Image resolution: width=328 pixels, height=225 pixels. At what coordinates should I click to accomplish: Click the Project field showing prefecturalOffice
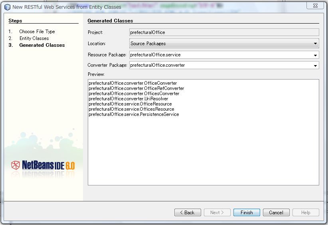(224, 32)
